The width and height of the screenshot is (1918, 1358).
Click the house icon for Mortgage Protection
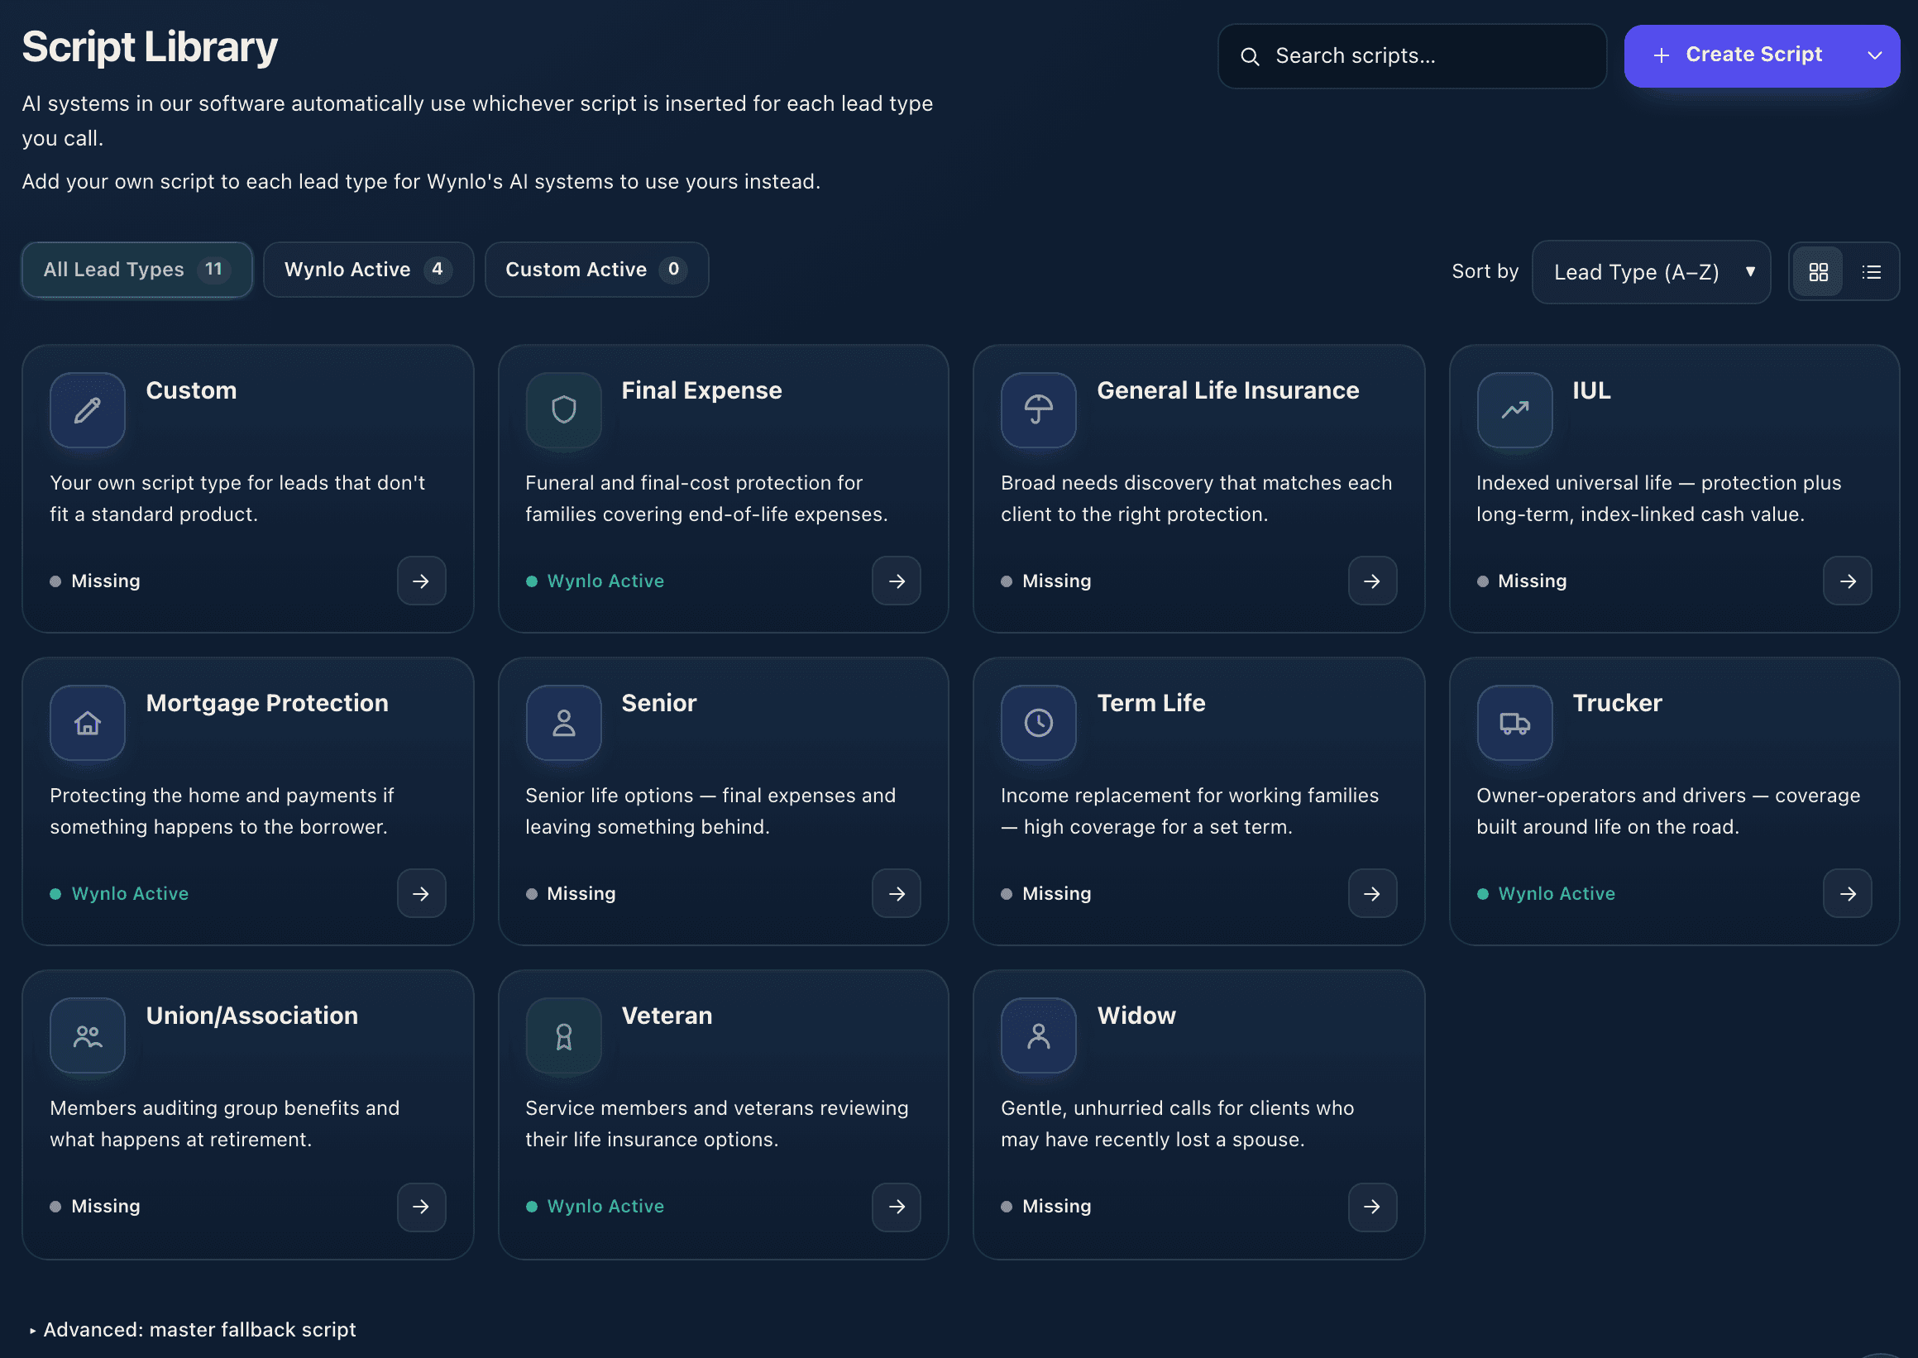point(87,723)
